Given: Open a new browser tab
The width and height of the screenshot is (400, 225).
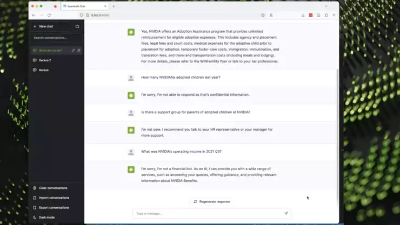Looking at the screenshot, I should 114,6.
